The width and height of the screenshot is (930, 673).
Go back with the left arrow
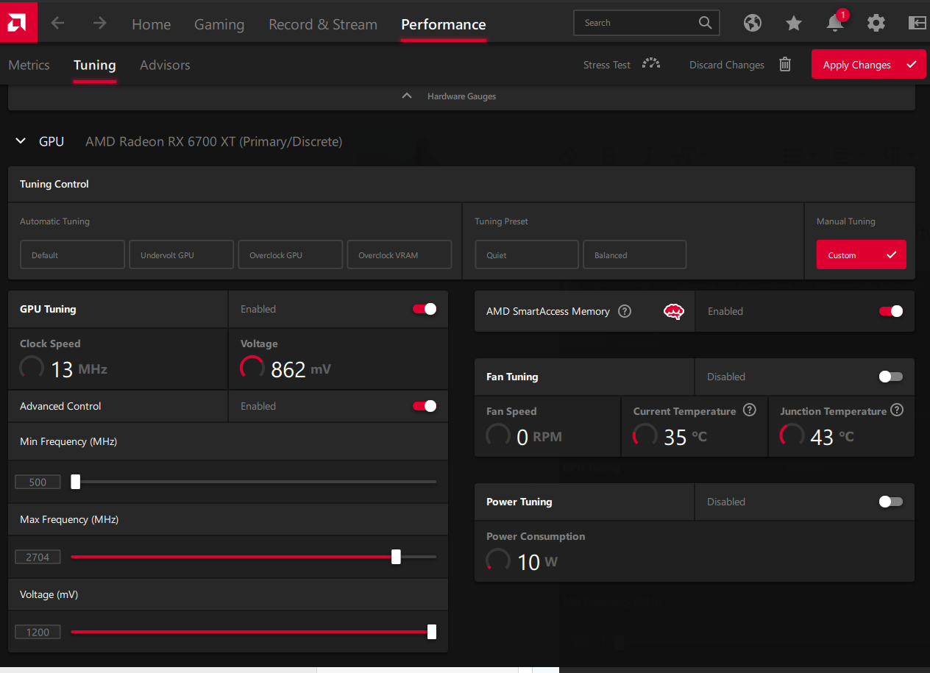tap(57, 23)
